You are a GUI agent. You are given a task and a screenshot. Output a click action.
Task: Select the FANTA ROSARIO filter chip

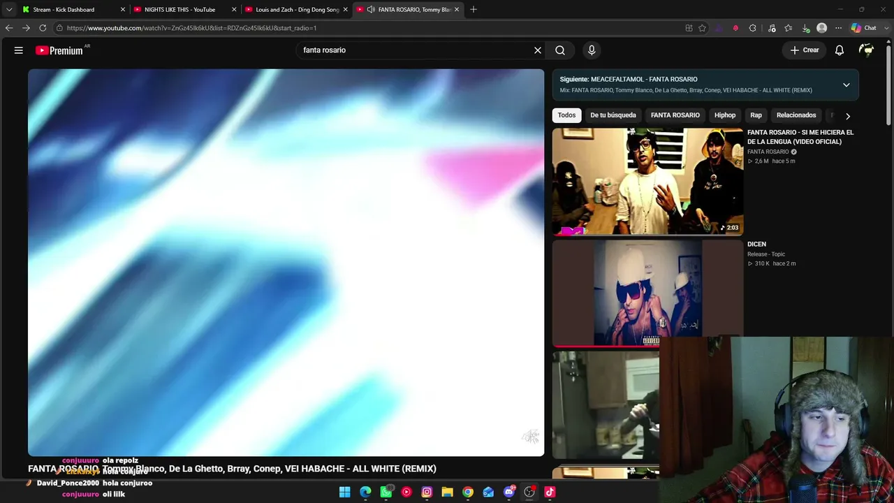675,115
